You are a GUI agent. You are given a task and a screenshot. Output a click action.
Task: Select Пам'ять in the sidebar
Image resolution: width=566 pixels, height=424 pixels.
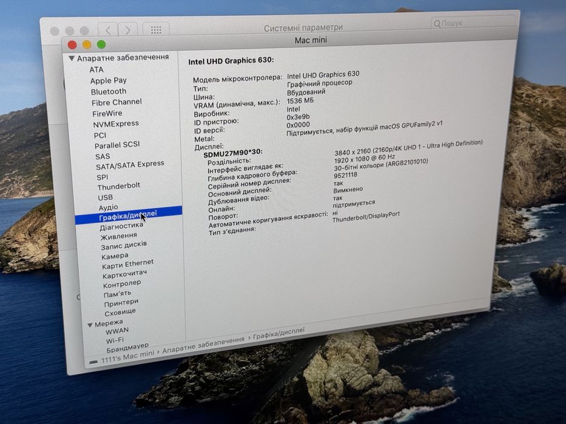117,294
